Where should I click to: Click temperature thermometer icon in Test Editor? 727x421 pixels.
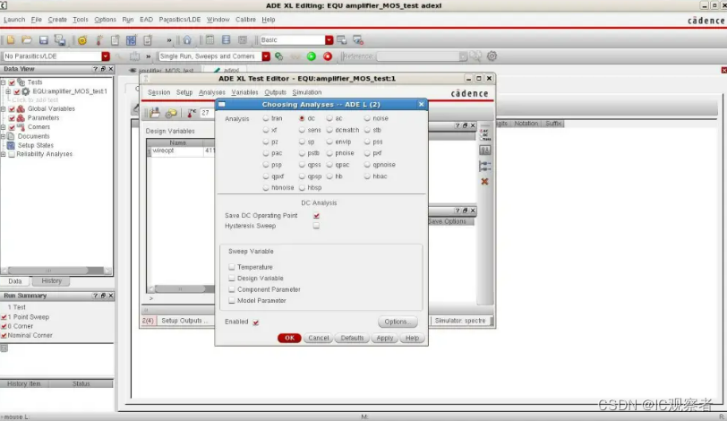191,113
